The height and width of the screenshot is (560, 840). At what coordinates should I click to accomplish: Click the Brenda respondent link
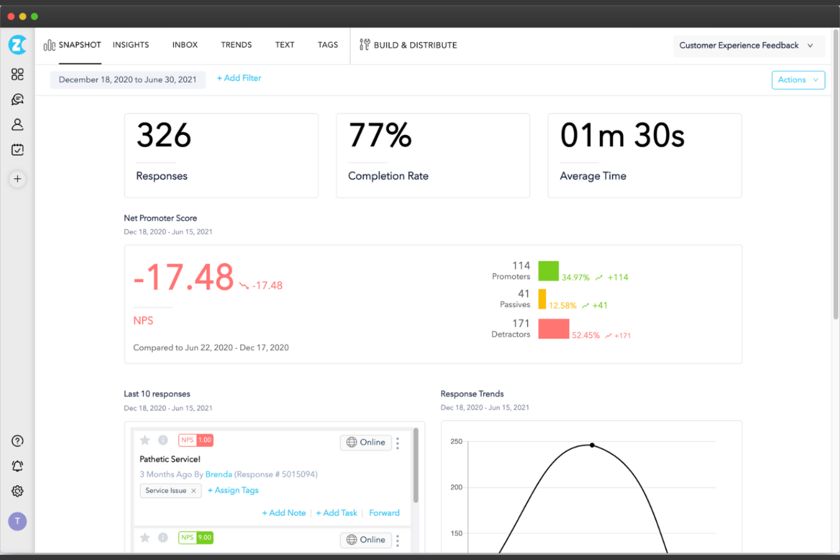219,474
